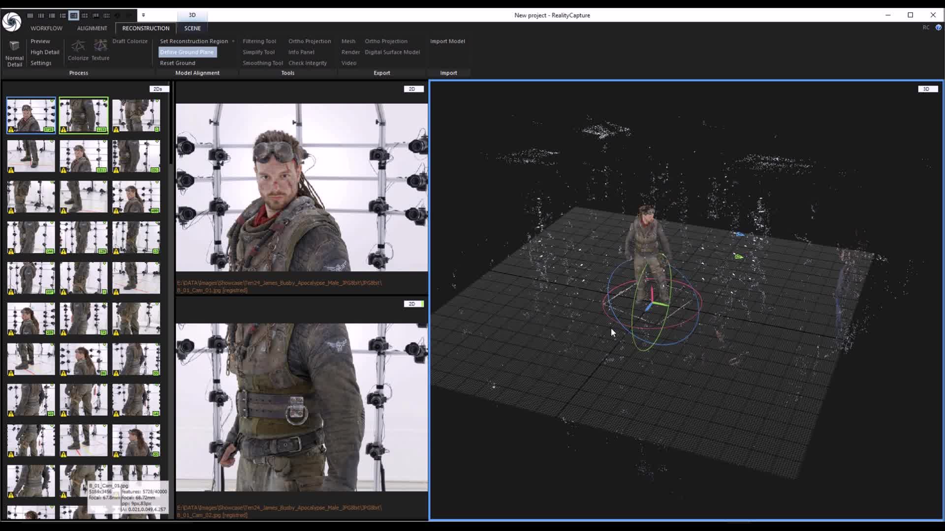Image resolution: width=945 pixels, height=531 pixels.
Task: Expand the Set Reconstruction Region dropdown arrow
Action: tap(233, 41)
